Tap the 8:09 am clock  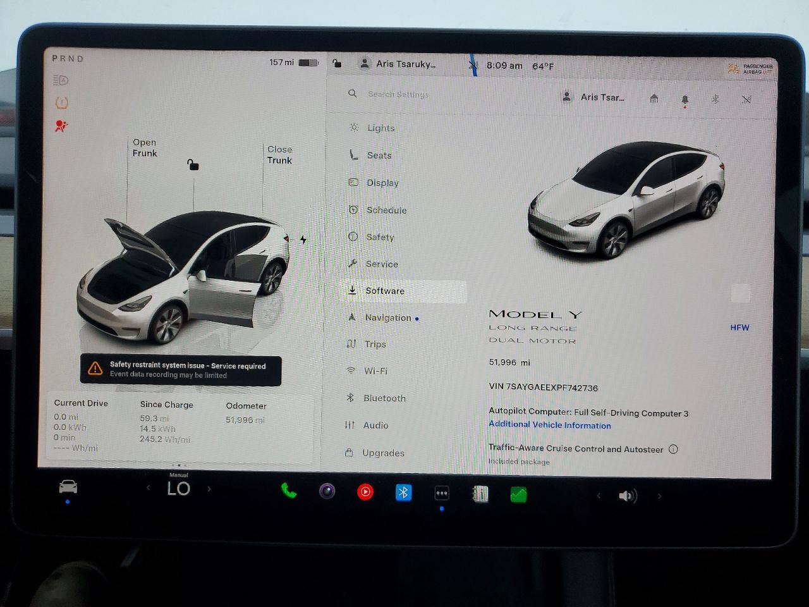(504, 65)
